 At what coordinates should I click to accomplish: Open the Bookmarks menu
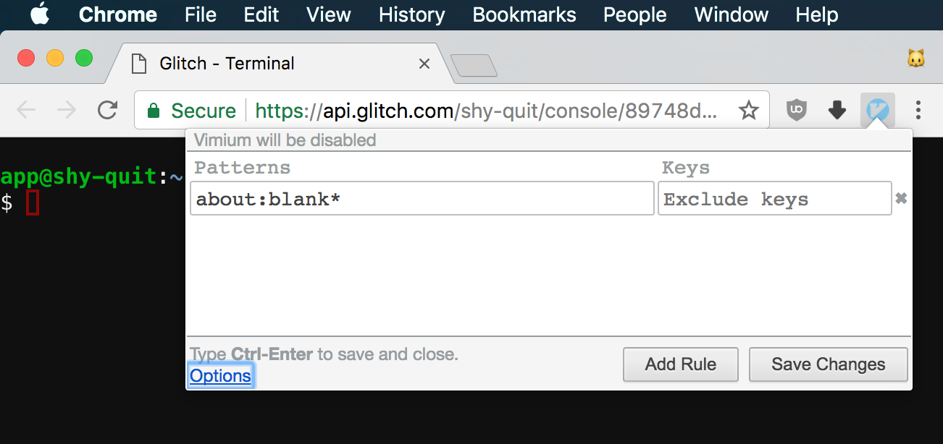point(524,14)
